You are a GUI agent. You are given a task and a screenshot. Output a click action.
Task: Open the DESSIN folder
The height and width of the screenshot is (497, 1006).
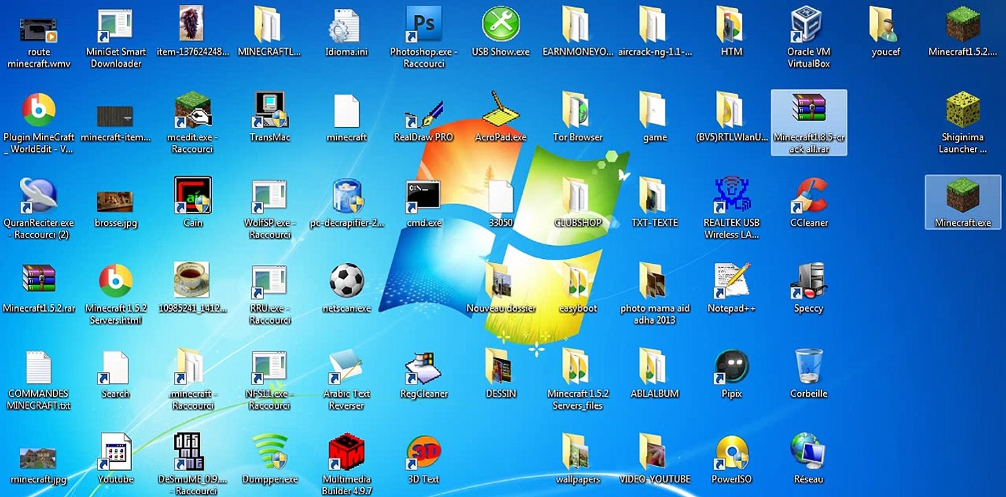(499, 366)
